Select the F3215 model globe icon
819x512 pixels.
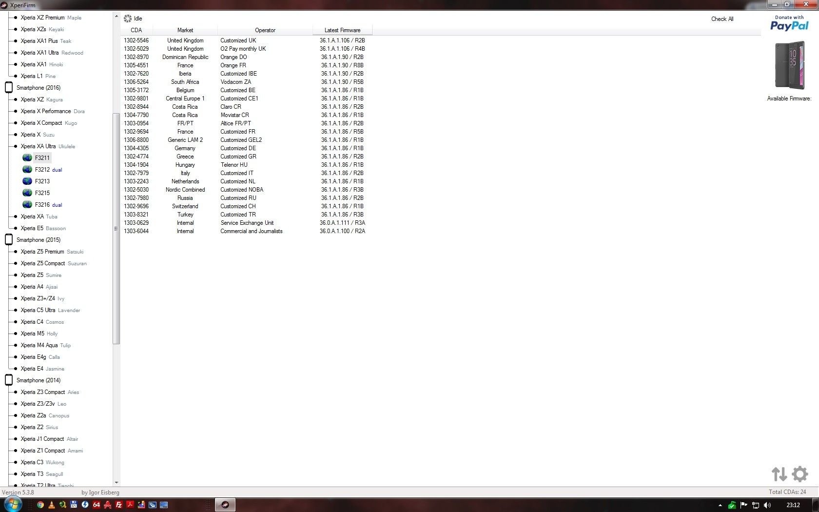point(27,193)
